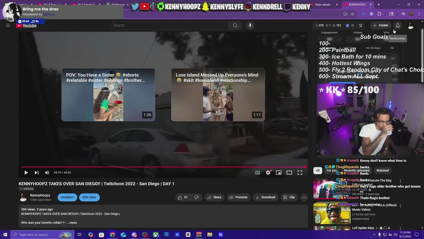424x239 pixels.
Task: Open the Chrome media controls icon
Action: [403, 14]
